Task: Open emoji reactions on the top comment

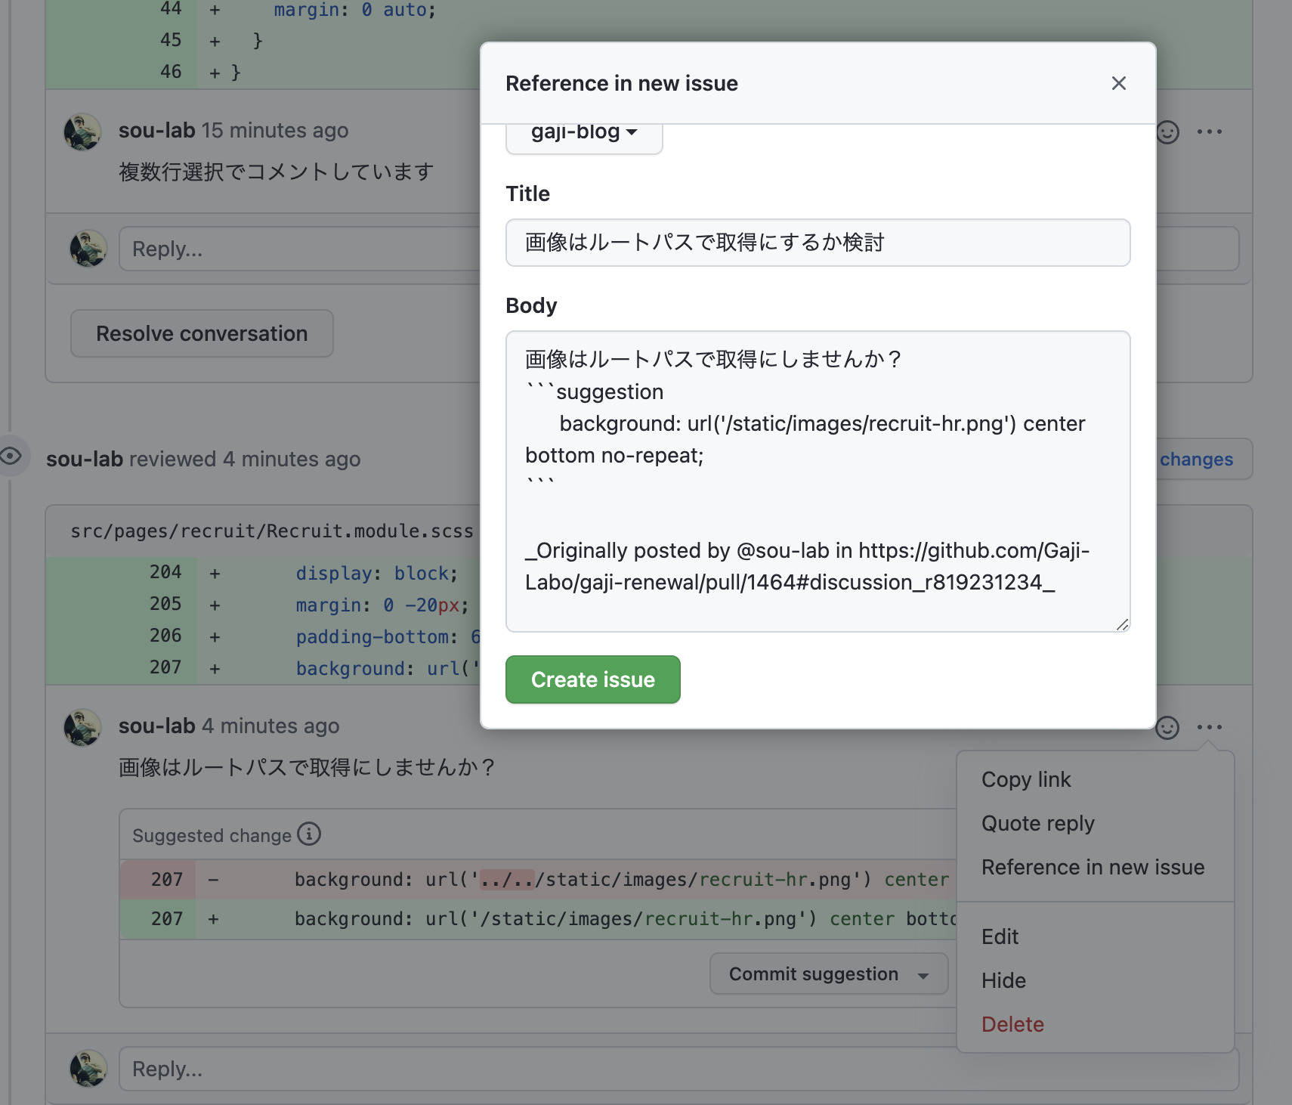Action: (1167, 132)
